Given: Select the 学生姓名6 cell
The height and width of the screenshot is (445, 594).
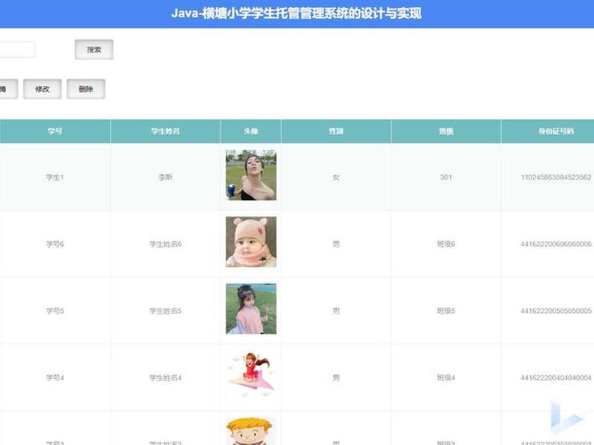Looking at the screenshot, I should (x=165, y=244).
